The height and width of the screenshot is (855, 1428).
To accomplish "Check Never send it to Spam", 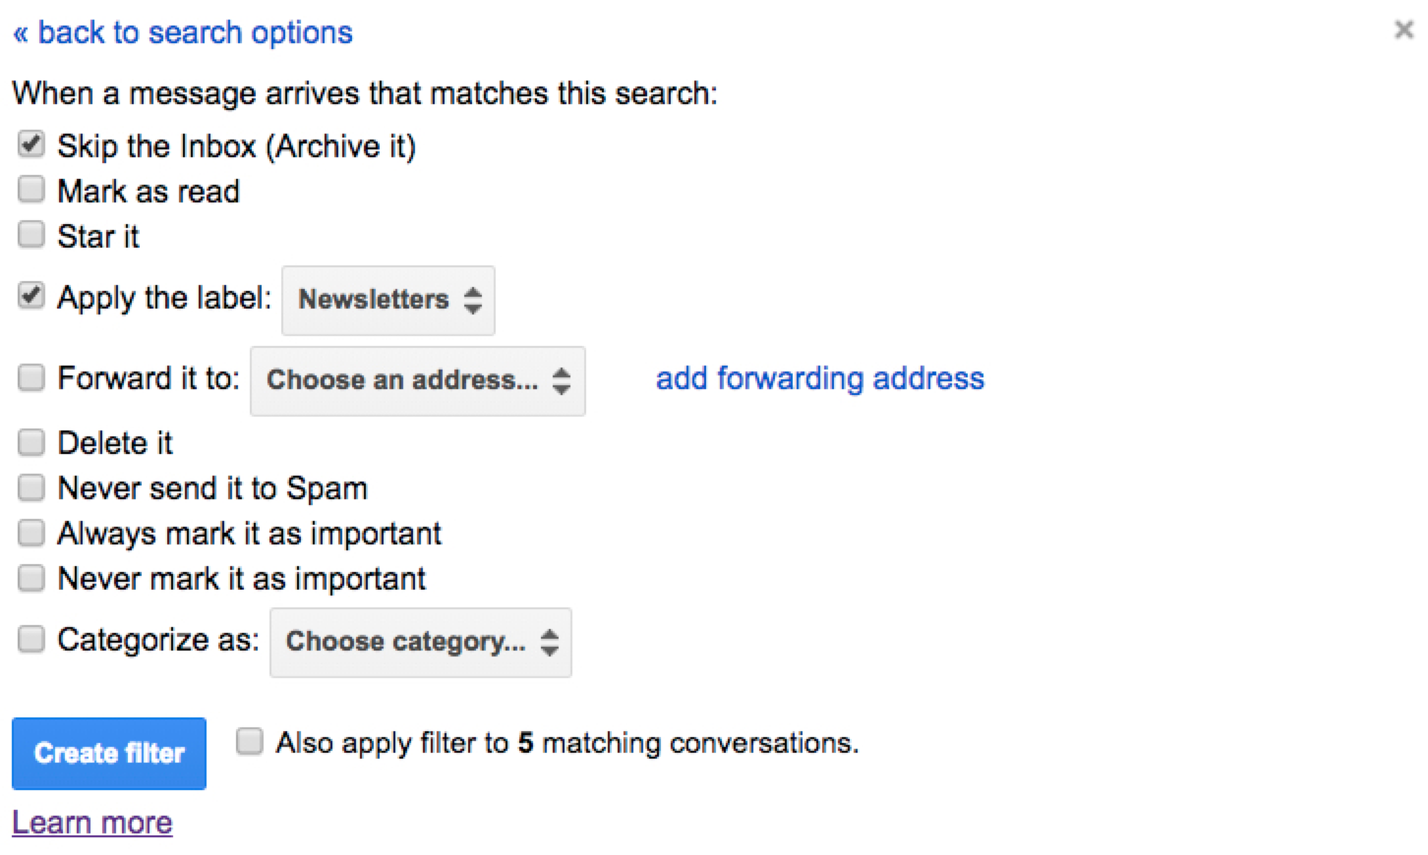I will [31, 487].
